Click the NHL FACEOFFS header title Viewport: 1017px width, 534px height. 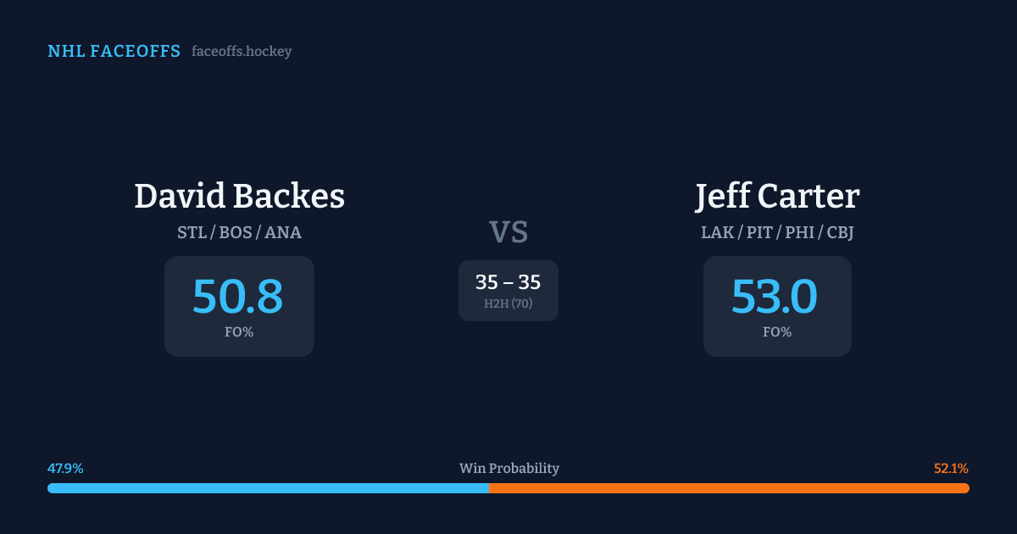pos(114,52)
